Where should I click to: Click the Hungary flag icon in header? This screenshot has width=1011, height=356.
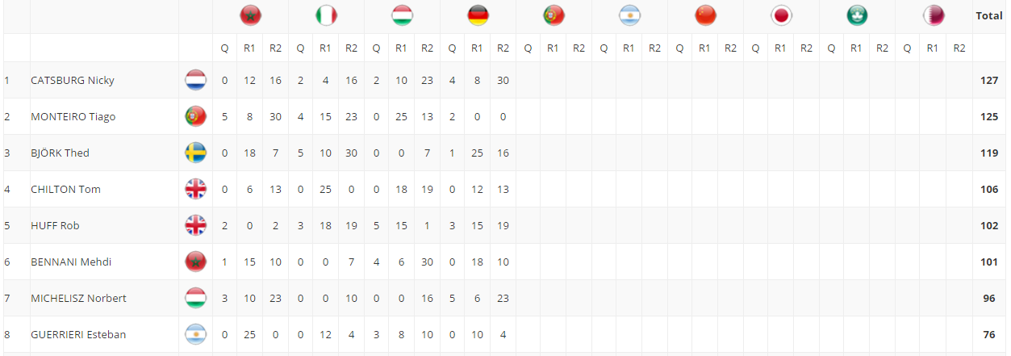point(402,15)
